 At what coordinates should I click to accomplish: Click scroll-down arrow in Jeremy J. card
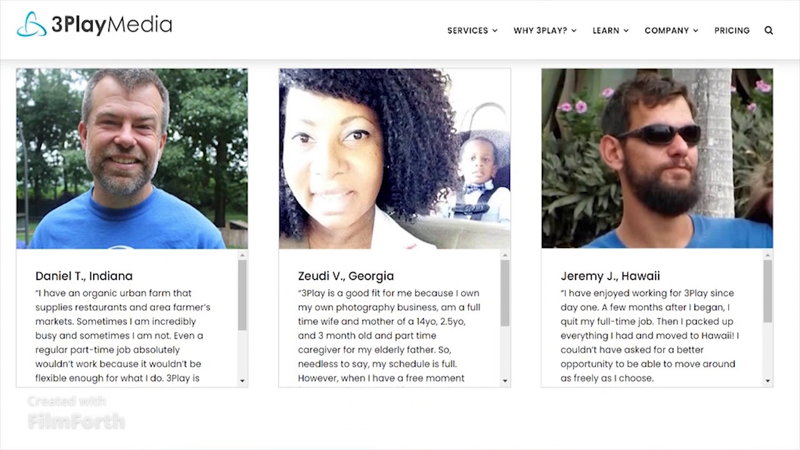coord(767,381)
